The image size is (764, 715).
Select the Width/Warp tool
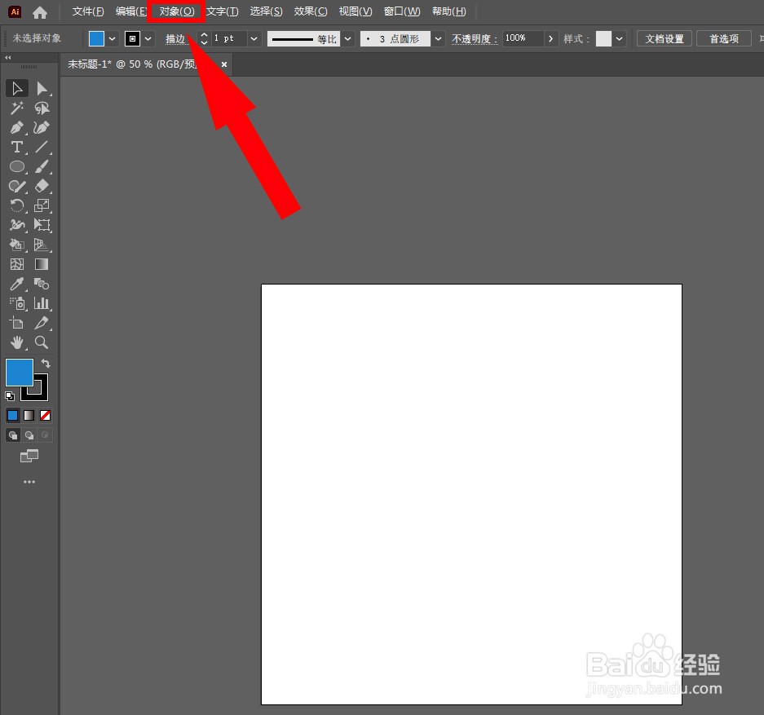click(x=17, y=225)
